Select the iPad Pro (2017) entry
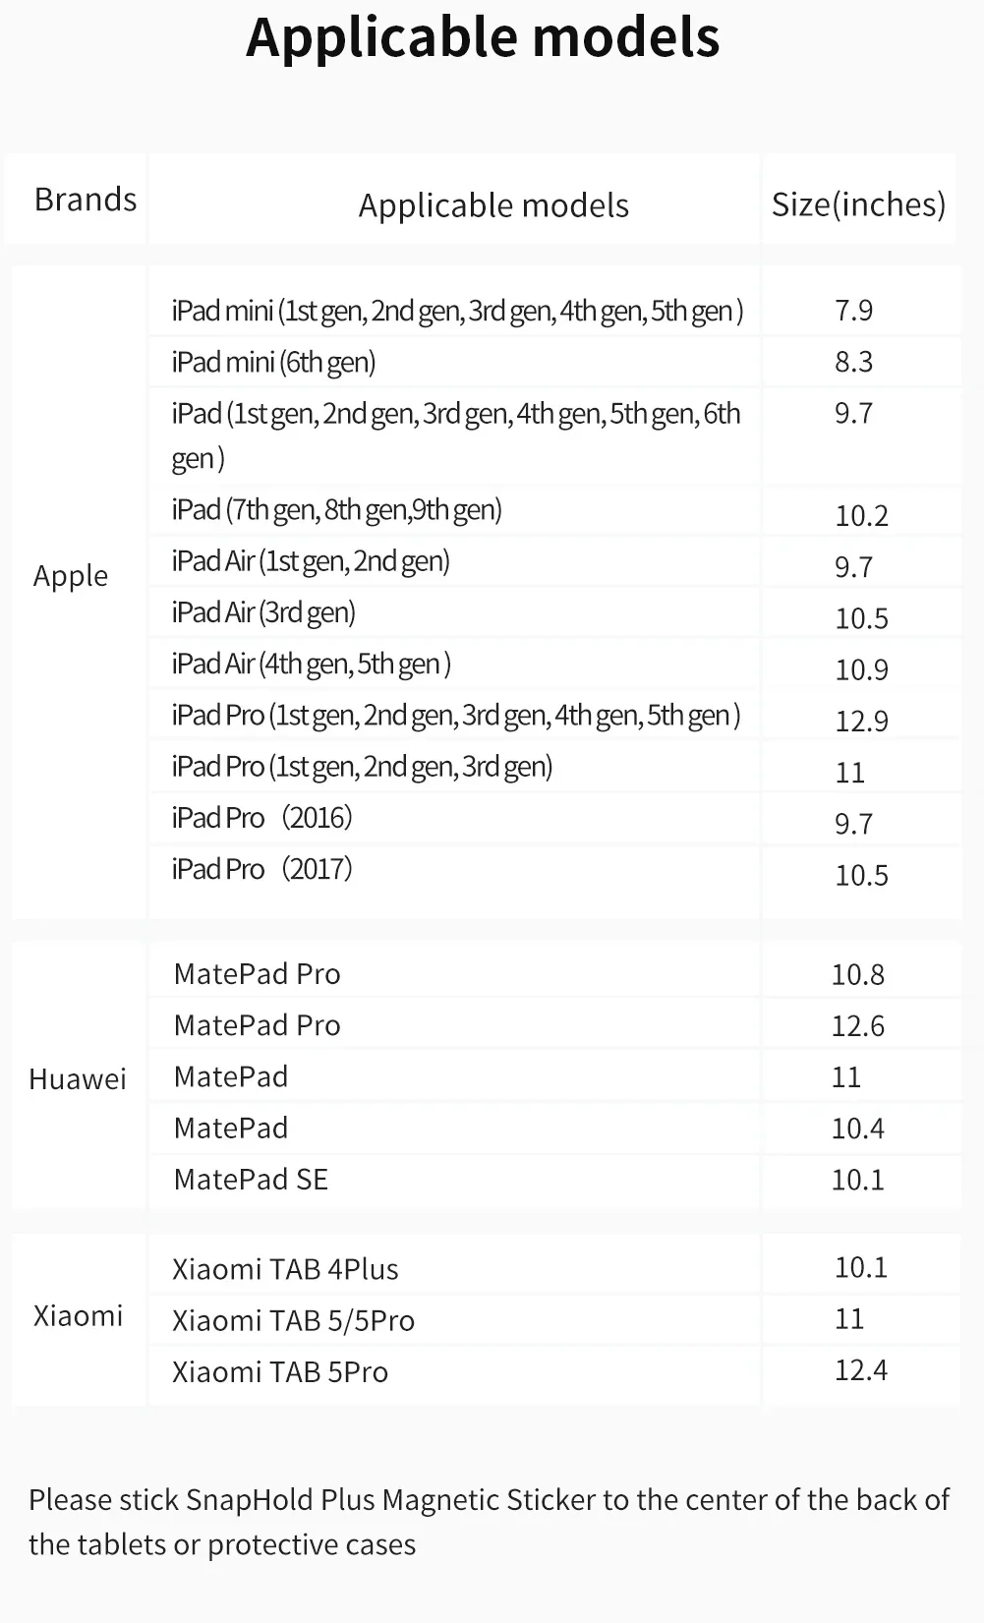The width and height of the screenshot is (984, 1623). point(261,869)
